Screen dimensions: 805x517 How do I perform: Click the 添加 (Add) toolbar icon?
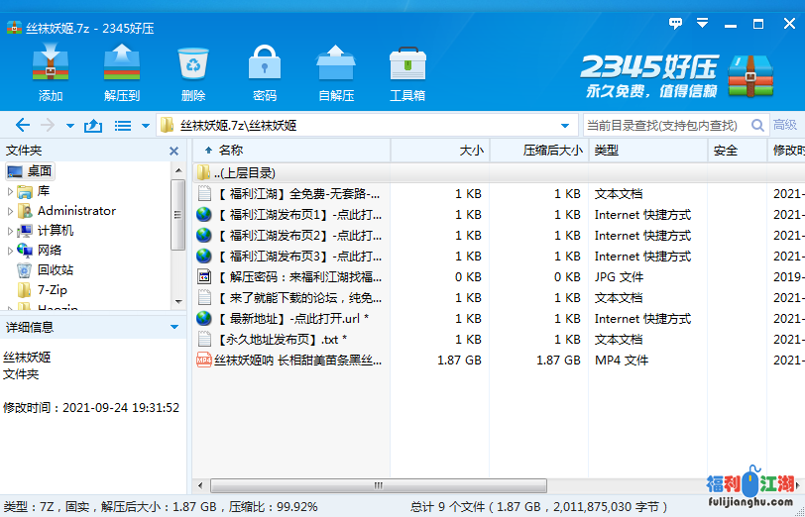click(50, 73)
